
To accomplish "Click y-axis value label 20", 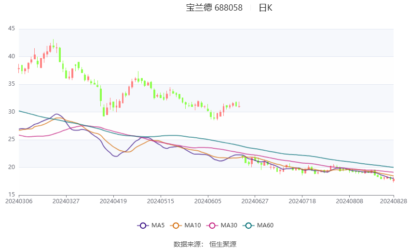I will point(12,167).
